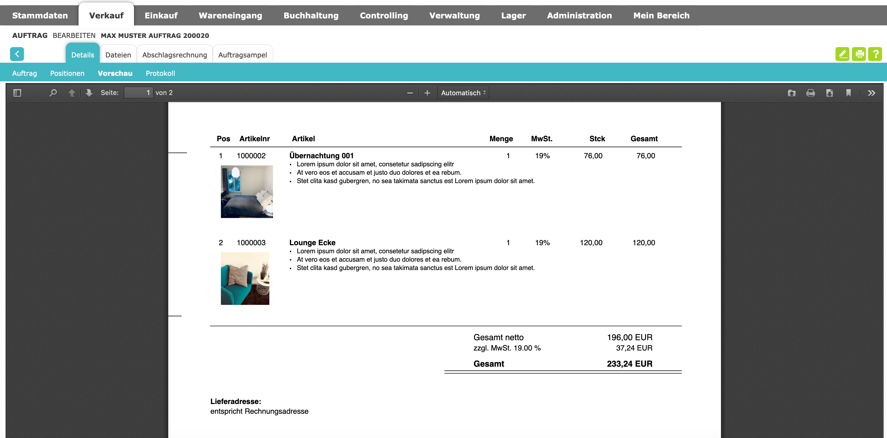887x438 pixels.
Task: Open the Buchhaltung main menu
Action: (311, 16)
